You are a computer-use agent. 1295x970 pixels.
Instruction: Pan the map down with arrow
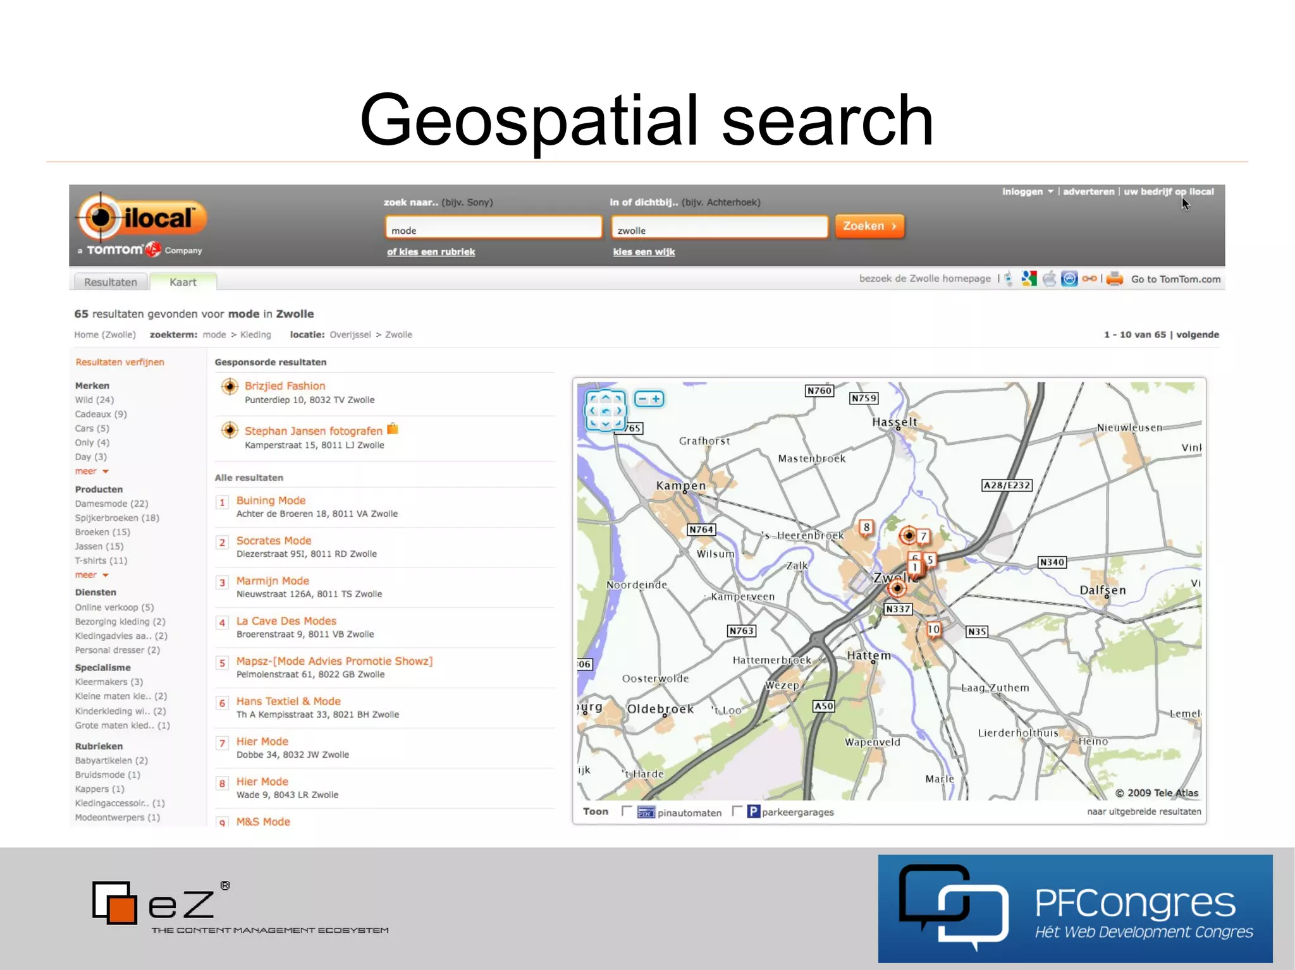click(606, 424)
